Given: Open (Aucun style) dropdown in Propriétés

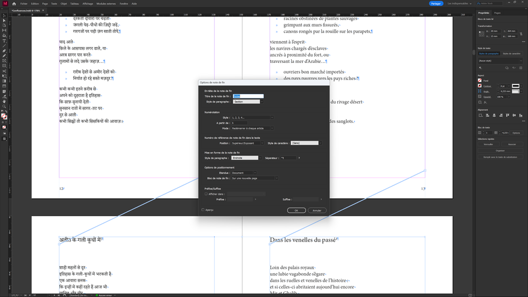Looking at the screenshot, I should tap(500, 61).
